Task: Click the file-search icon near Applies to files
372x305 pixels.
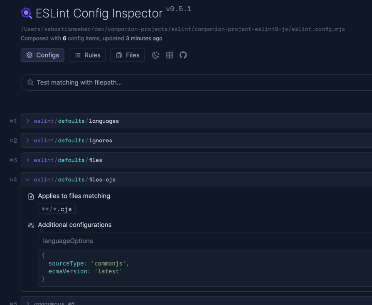Action: [x=30, y=196]
